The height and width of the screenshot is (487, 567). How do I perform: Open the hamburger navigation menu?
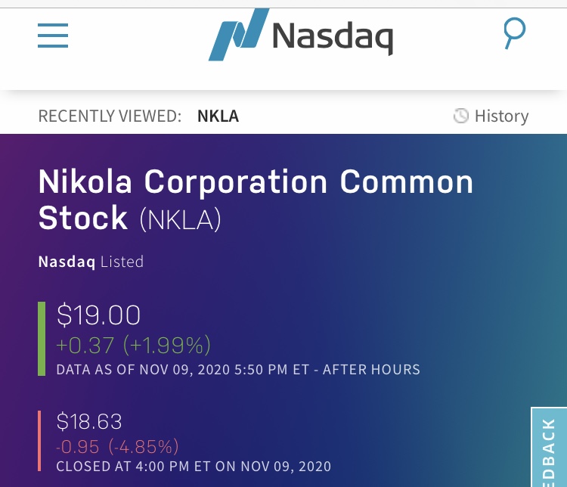[53, 36]
